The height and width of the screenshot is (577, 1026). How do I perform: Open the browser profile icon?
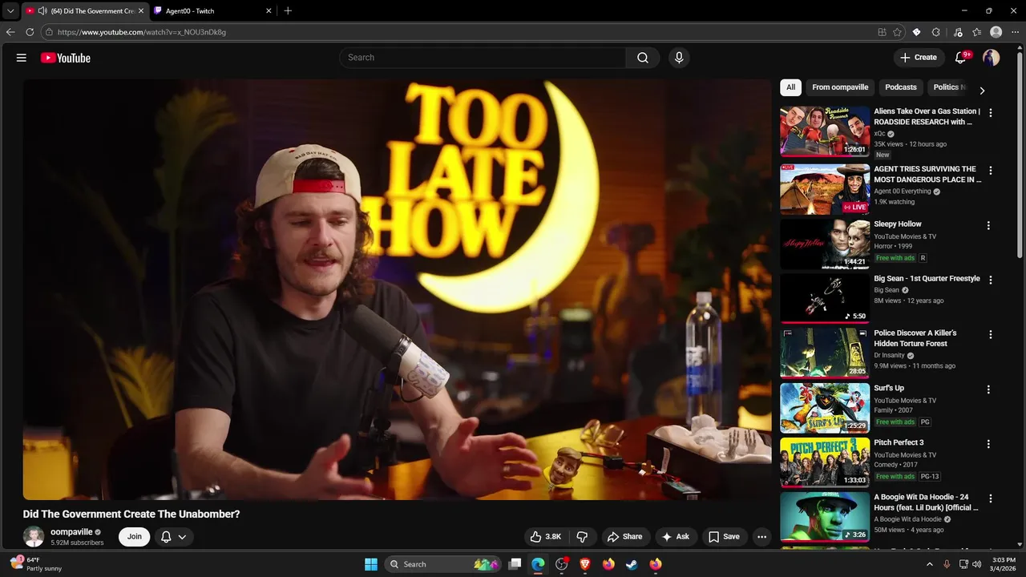[996, 32]
